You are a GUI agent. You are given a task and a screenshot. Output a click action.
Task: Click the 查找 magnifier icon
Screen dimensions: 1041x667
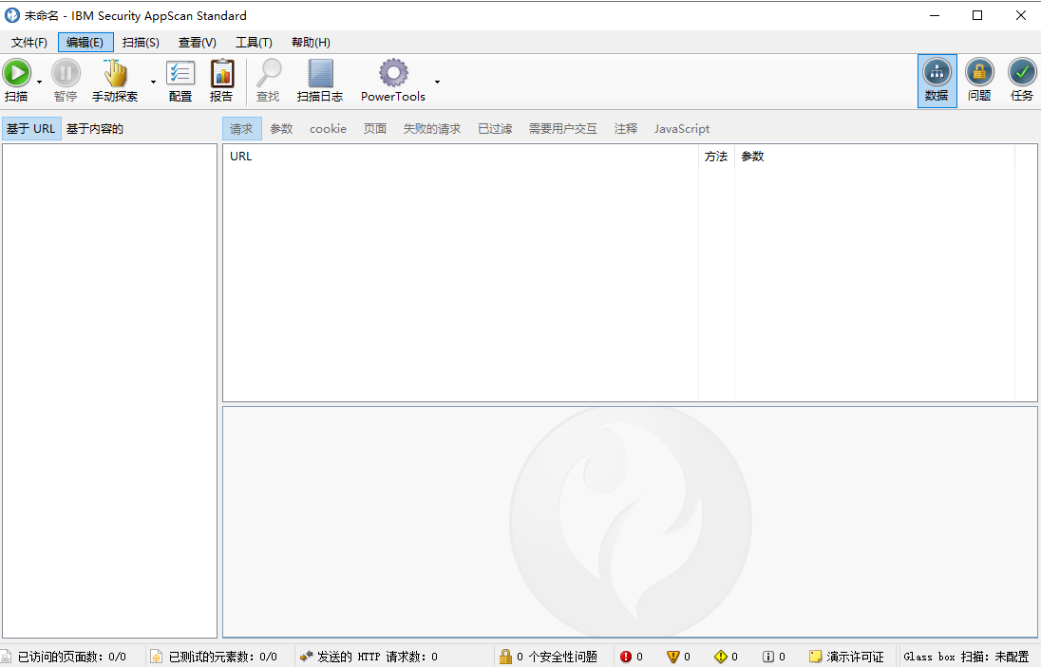tap(268, 73)
